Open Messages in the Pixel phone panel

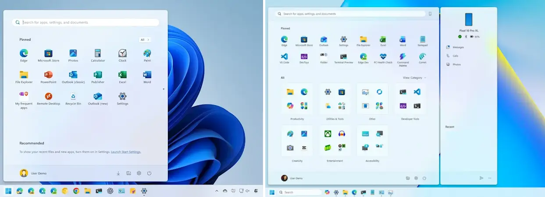pyautogui.click(x=458, y=47)
